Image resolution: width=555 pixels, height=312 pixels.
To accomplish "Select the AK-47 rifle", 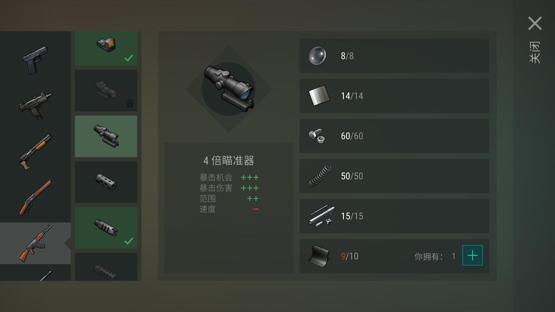I will 35,243.
